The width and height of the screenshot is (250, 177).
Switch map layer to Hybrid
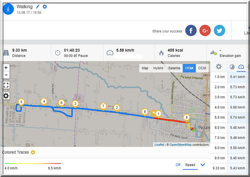[x=158, y=68]
